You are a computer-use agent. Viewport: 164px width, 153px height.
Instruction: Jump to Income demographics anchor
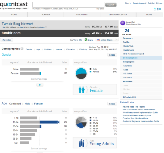tap(59, 49)
